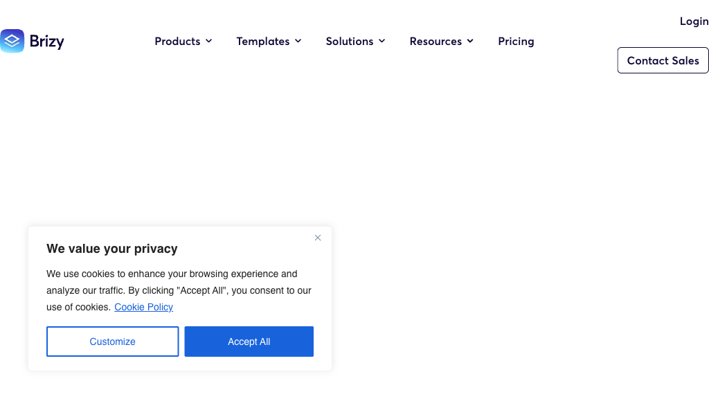709x399 pixels.
Task: Click the Brizy wordmark text
Action: [47, 42]
